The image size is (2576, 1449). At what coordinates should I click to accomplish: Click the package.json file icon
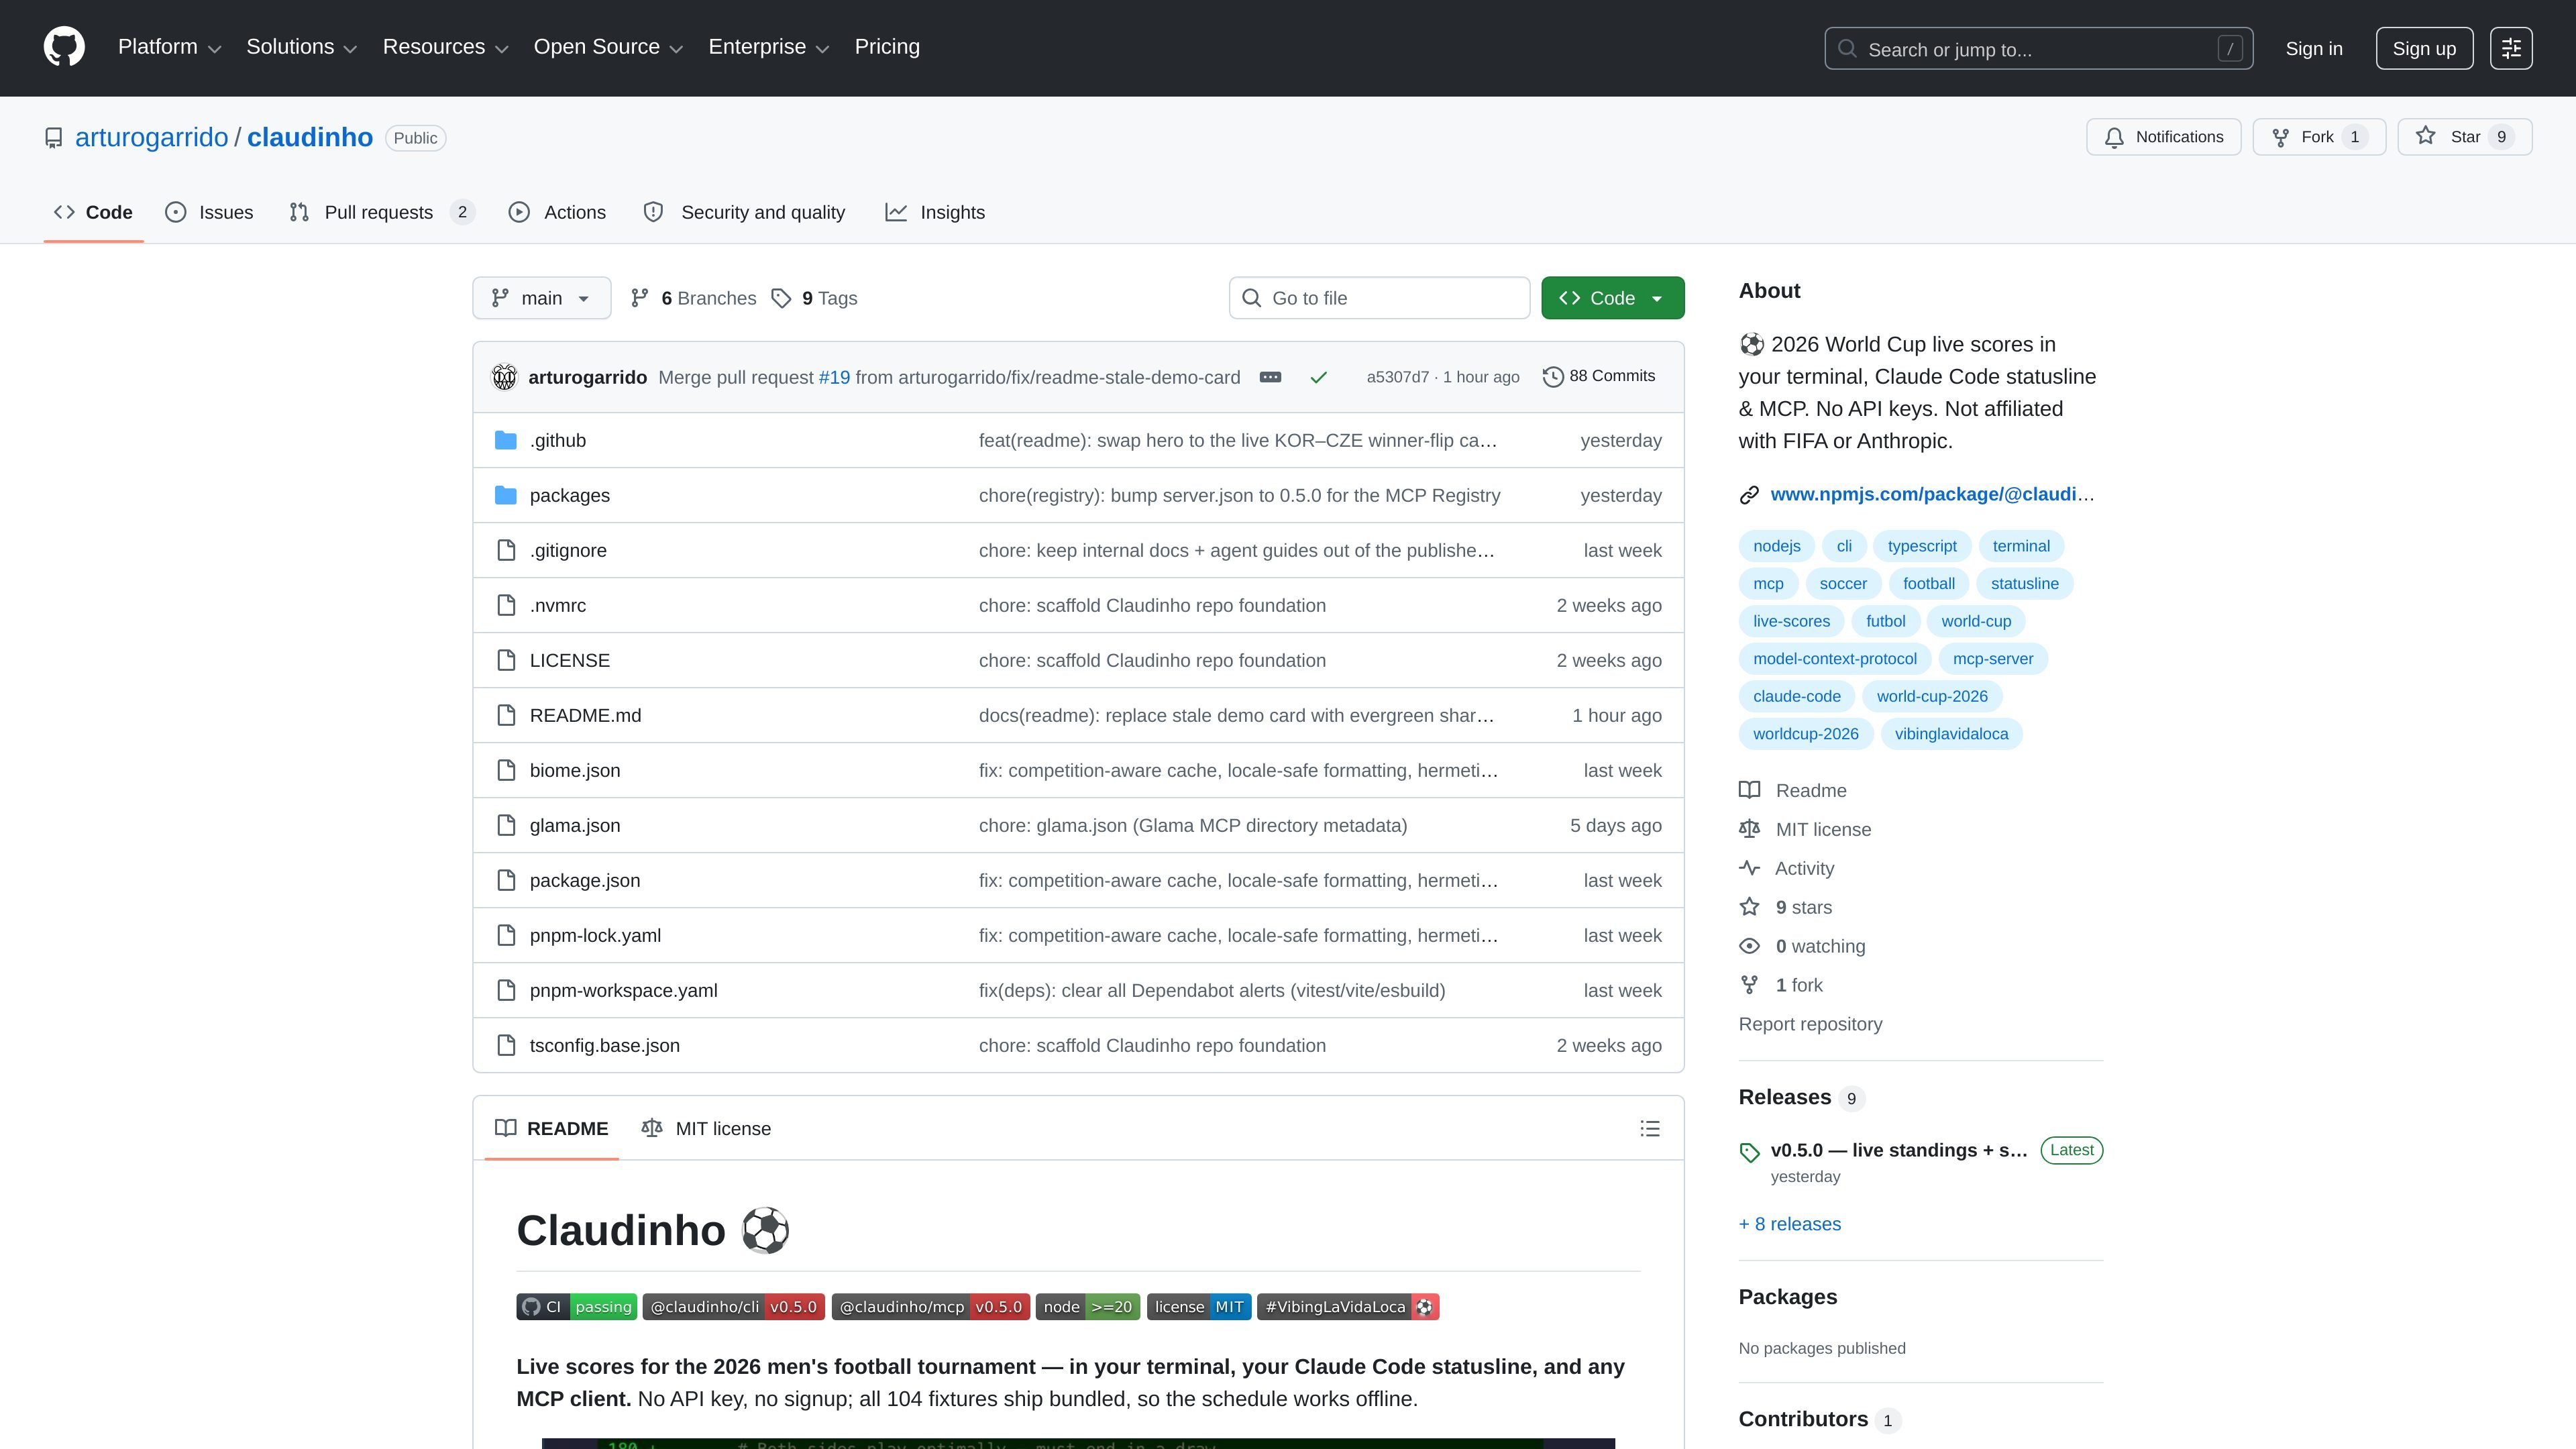[506, 881]
